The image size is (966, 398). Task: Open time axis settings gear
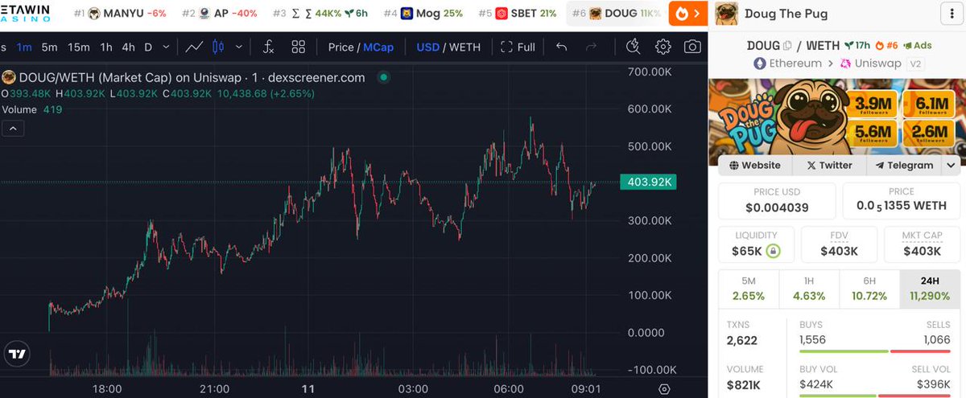(x=664, y=389)
